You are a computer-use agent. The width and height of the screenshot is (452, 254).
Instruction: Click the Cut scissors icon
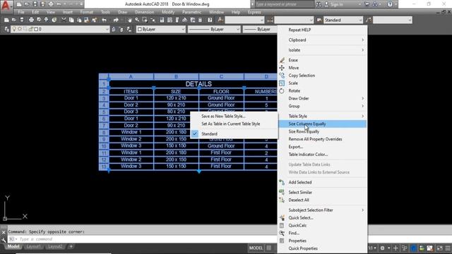coord(64,20)
